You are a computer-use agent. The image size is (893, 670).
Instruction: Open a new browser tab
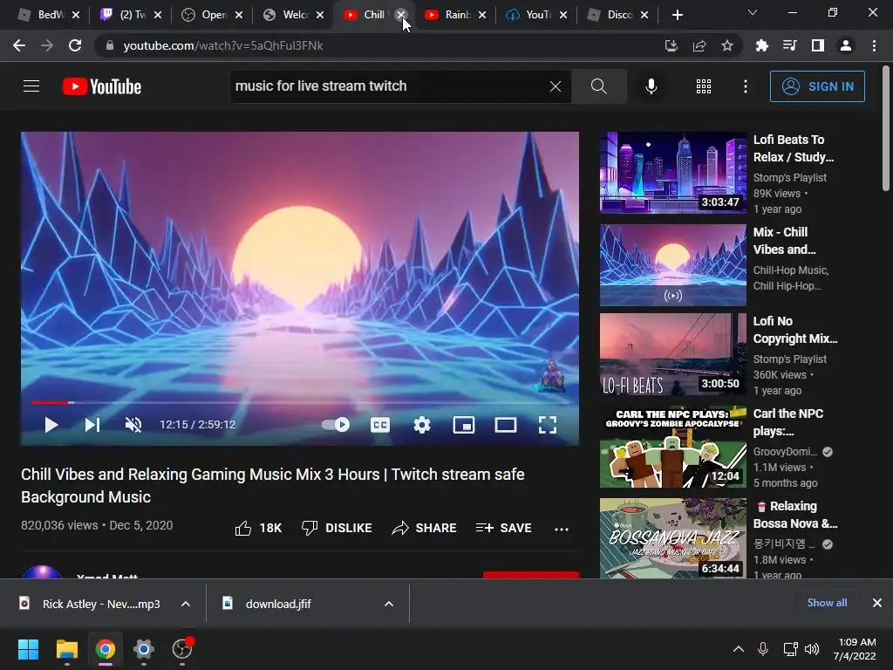point(677,15)
